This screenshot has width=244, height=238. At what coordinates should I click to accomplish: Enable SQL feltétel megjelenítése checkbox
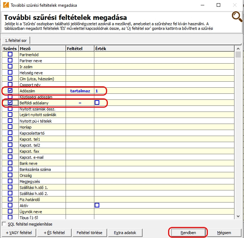(x=4, y=224)
